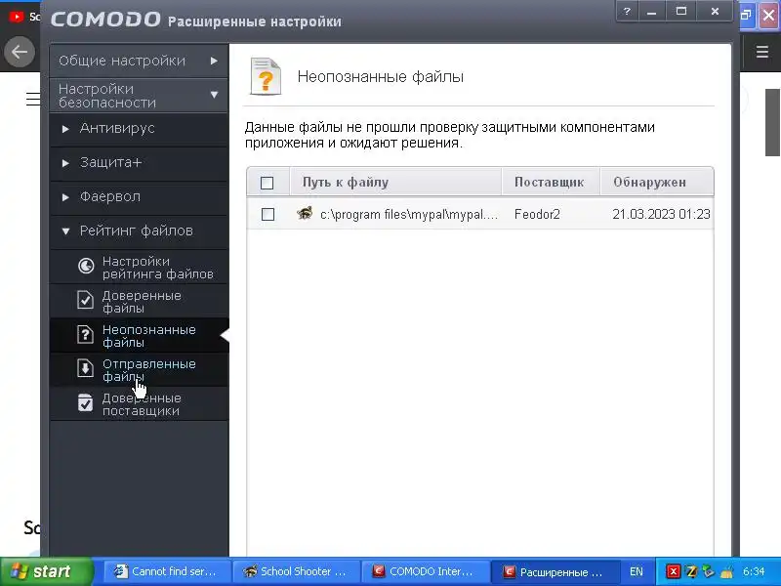
Task: Expand the Антивирус tree arrow
Action: click(65, 129)
